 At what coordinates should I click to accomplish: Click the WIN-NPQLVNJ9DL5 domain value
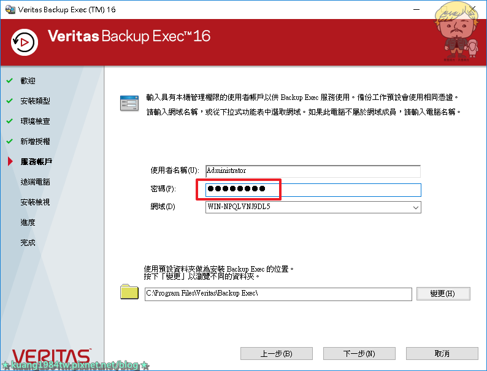point(239,207)
